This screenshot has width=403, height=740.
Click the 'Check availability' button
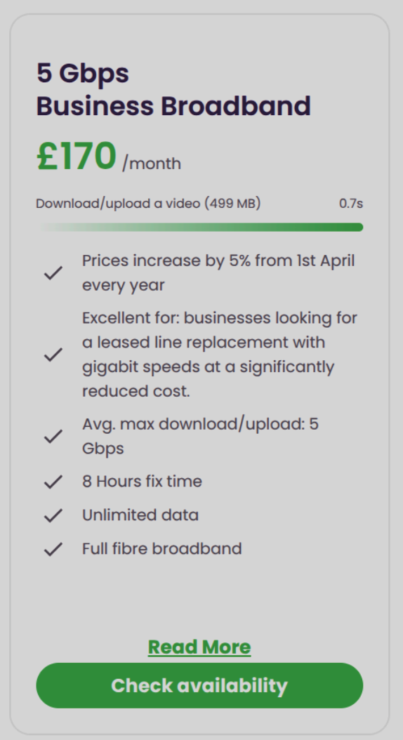pyautogui.click(x=199, y=685)
